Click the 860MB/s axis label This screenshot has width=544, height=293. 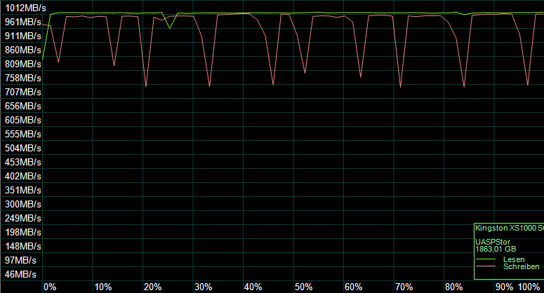[x=23, y=50]
